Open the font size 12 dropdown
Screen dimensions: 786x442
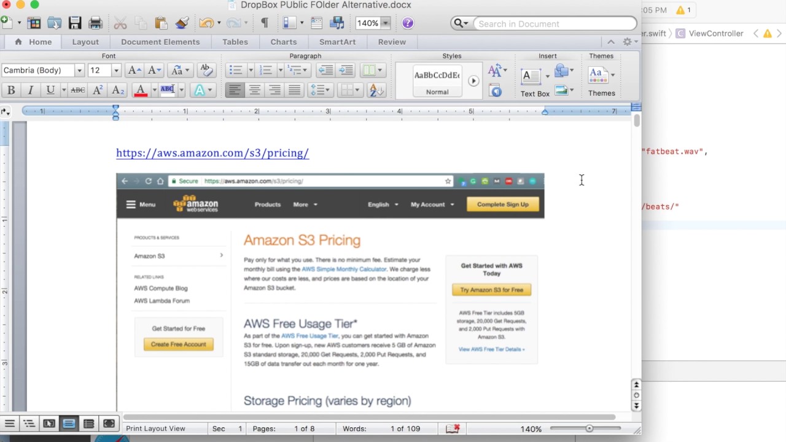click(116, 71)
